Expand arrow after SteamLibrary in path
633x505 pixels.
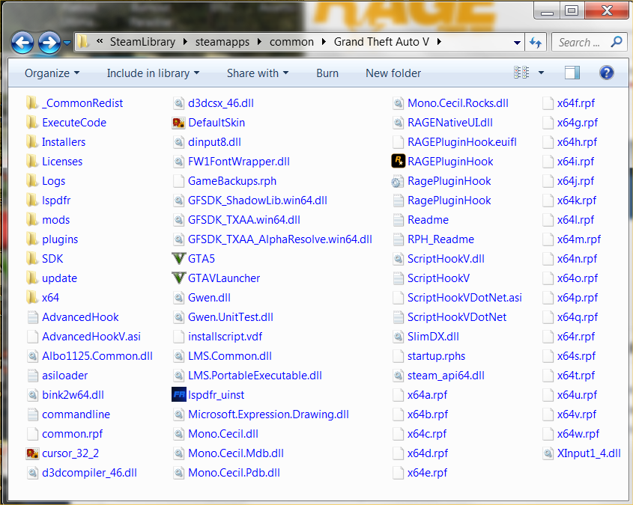tap(185, 42)
